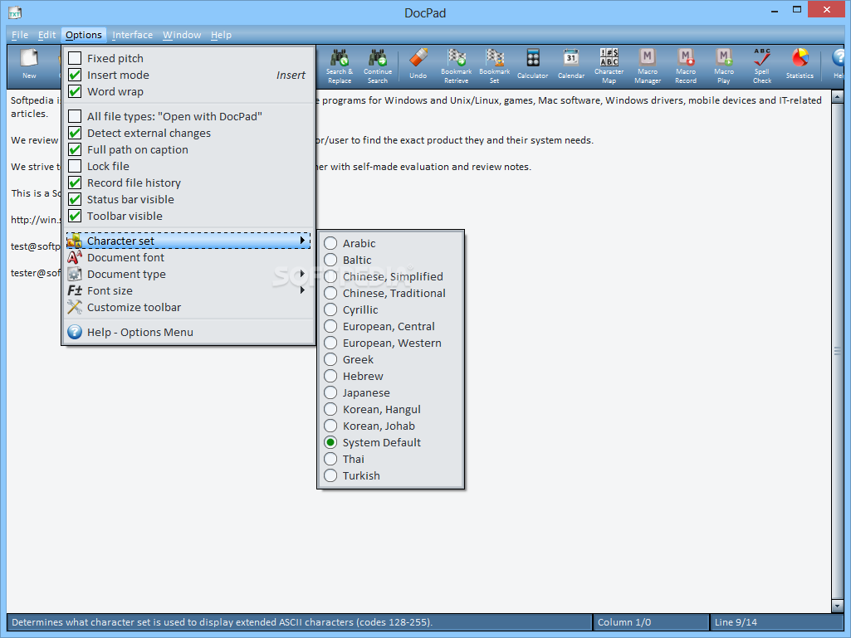Viewport: 851px width, 638px height.
Task: Start Macro Record
Action: [686, 66]
